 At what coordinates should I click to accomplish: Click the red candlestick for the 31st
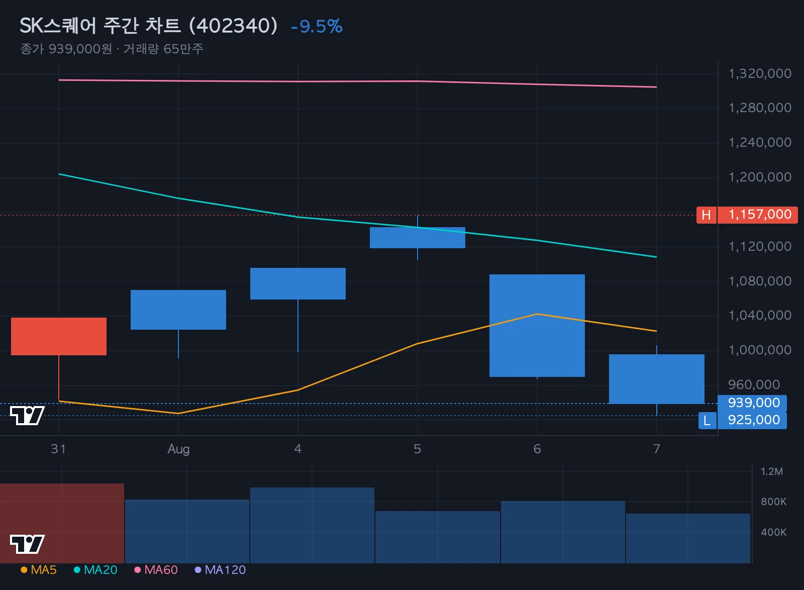pyautogui.click(x=59, y=336)
